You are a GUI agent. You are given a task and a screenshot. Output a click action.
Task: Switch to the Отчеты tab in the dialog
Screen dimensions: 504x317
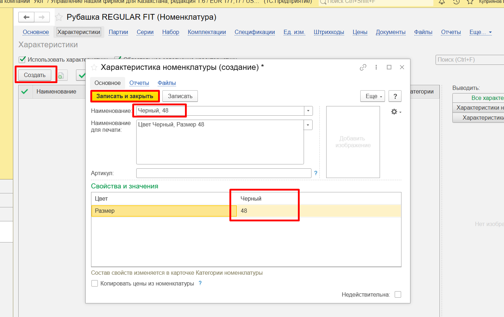point(139,83)
